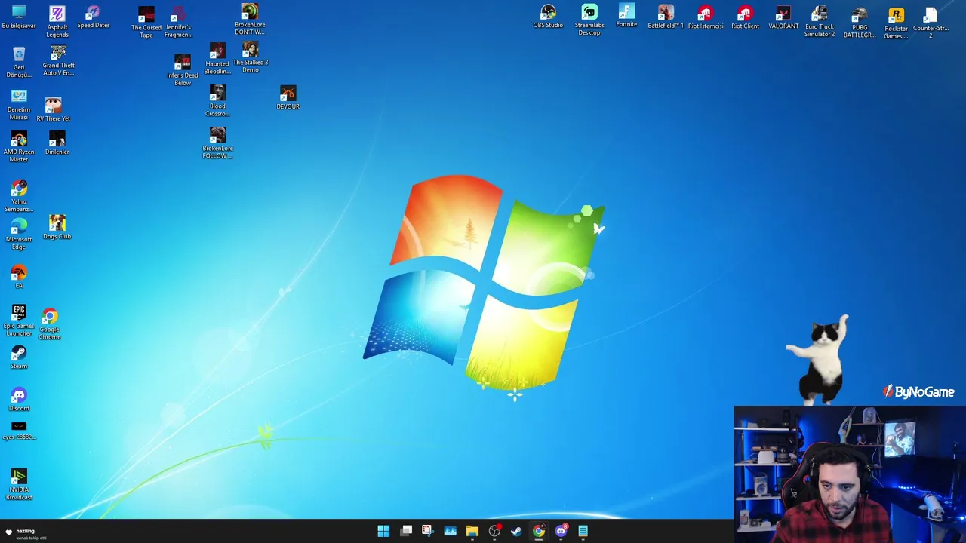Select Blood Crossroads shortcut icon
Viewport: 966px width, 543px height.
[217, 101]
